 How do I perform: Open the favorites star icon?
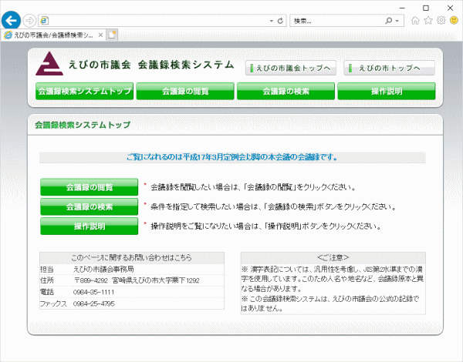coord(428,20)
